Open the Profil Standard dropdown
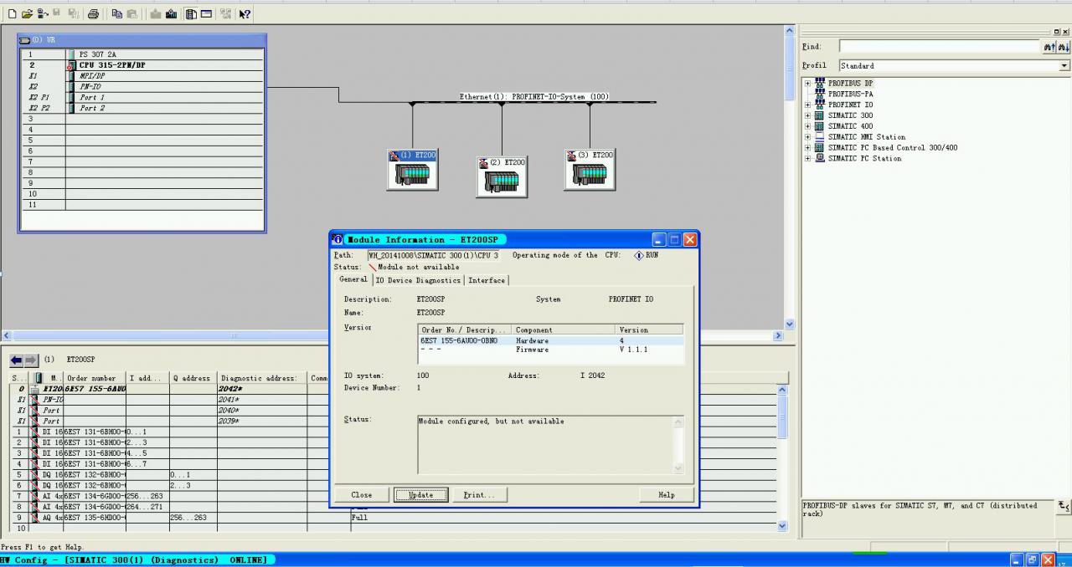Image resolution: width=1072 pixels, height=567 pixels. tap(1064, 66)
